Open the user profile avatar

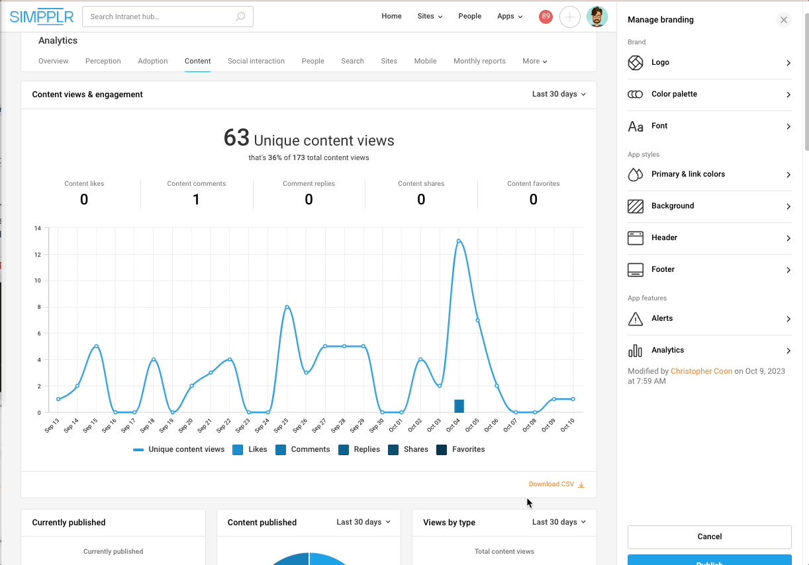(x=597, y=17)
